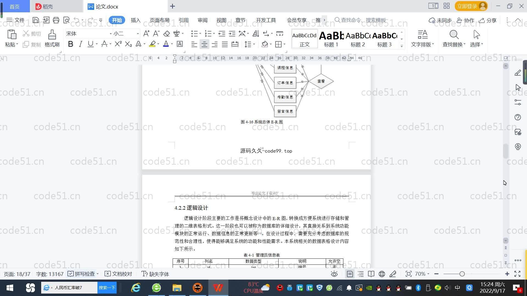
Task: Click the Save document icon
Action: click(35, 20)
